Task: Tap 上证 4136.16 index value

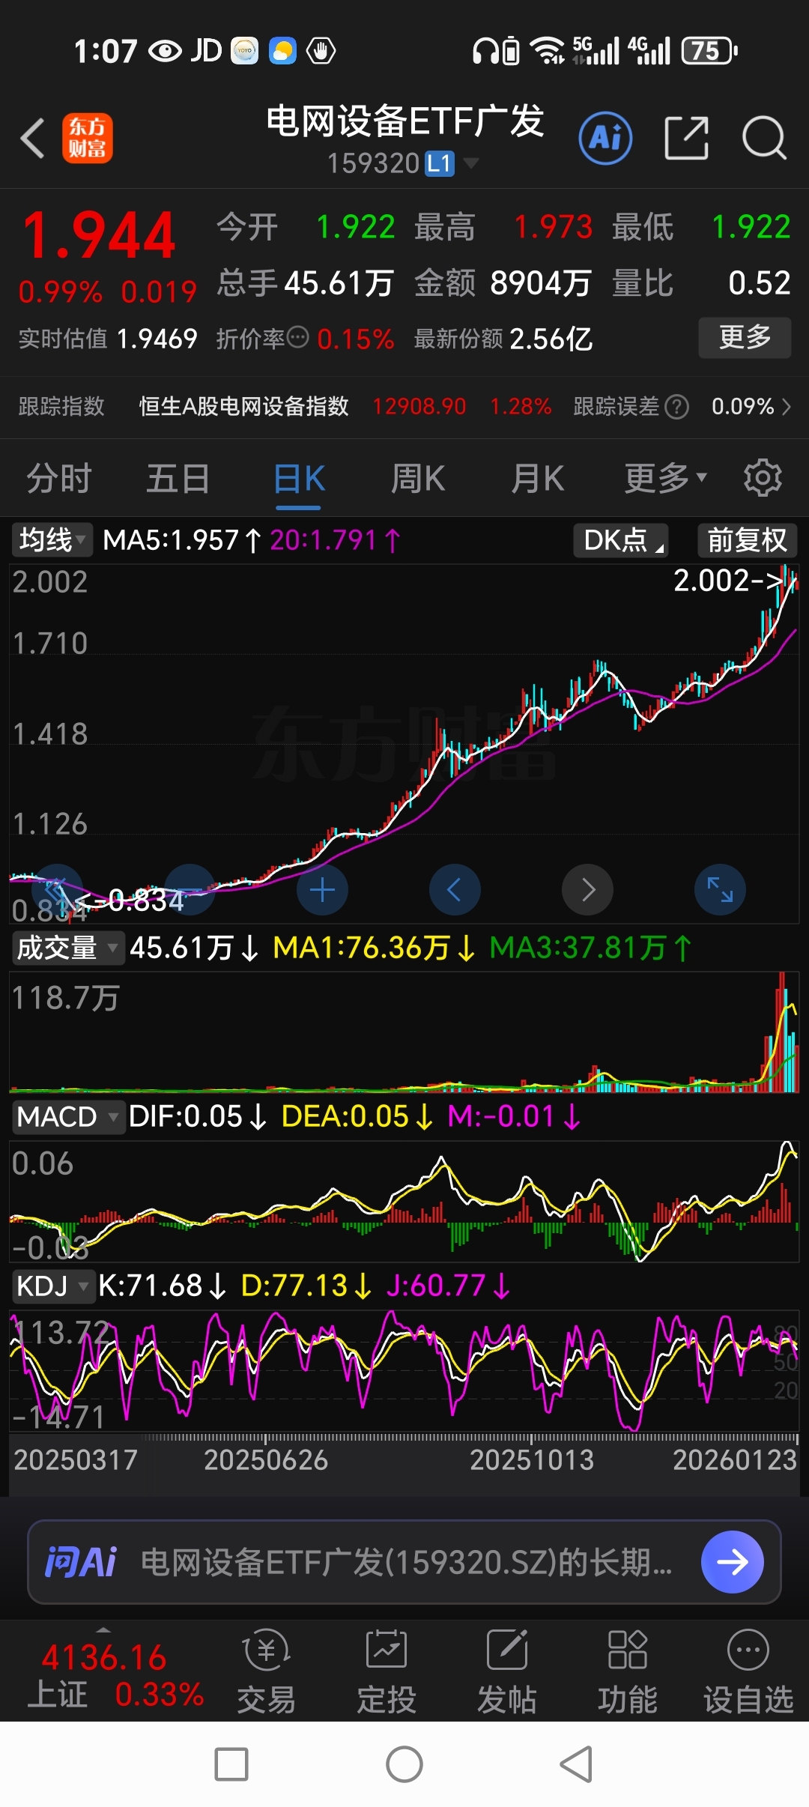Action: tap(103, 1657)
